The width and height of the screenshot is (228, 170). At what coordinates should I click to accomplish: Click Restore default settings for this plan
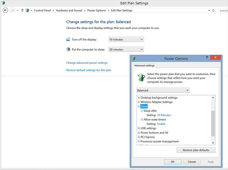89,70
